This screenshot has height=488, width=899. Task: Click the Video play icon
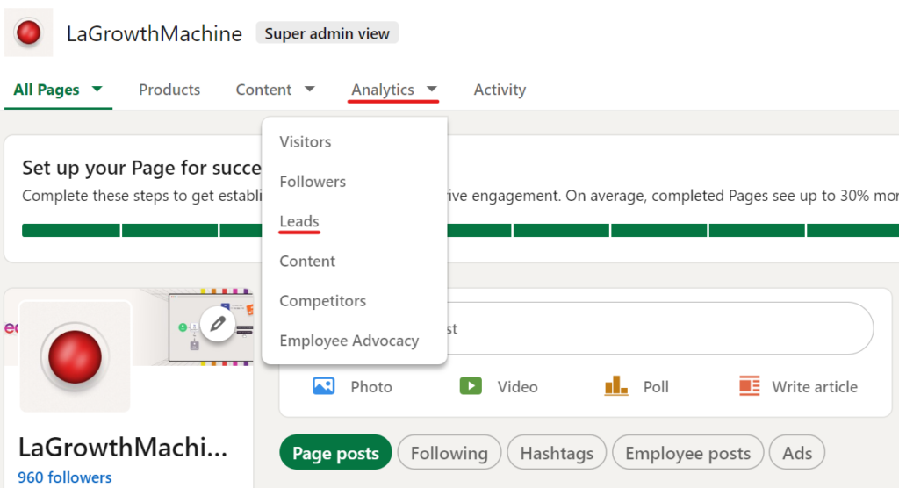click(x=471, y=386)
